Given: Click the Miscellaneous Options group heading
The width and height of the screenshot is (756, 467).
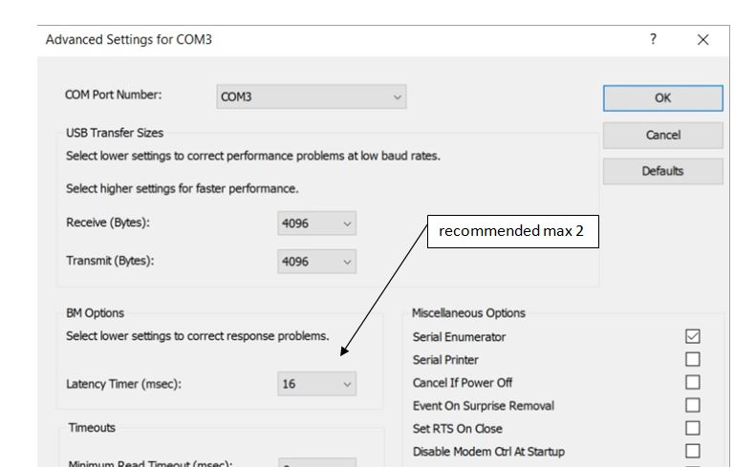Looking at the screenshot, I should click(468, 313).
